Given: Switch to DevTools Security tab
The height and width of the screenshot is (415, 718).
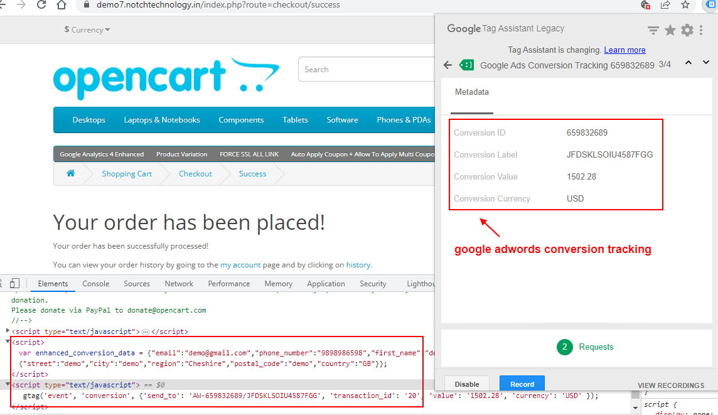Looking at the screenshot, I should tap(373, 284).
